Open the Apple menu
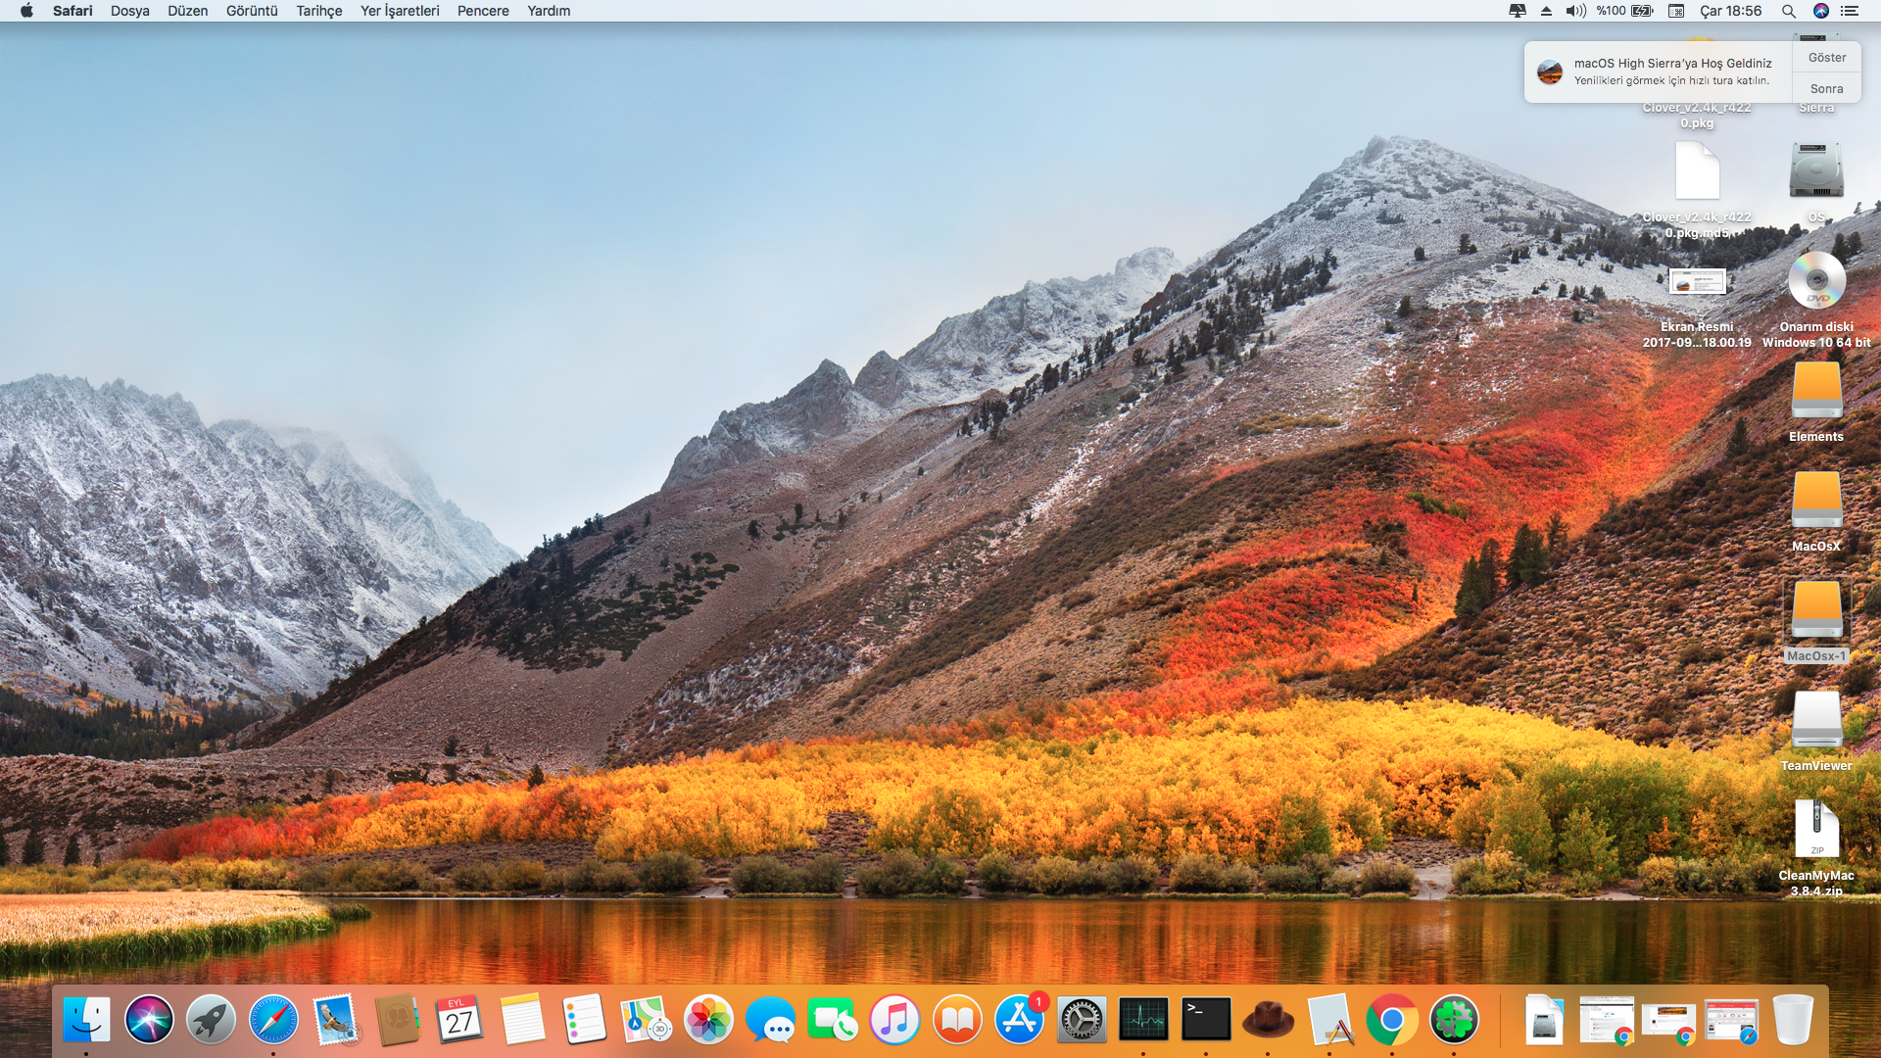This screenshot has width=1881, height=1058. (26, 11)
